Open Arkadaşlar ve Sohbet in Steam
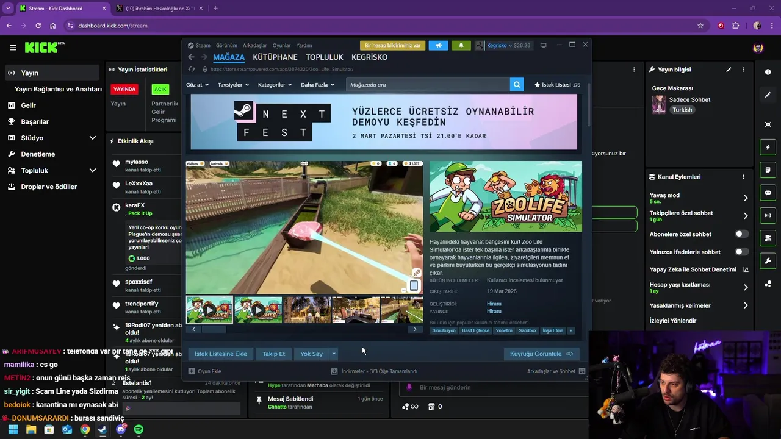 pyautogui.click(x=556, y=371)
